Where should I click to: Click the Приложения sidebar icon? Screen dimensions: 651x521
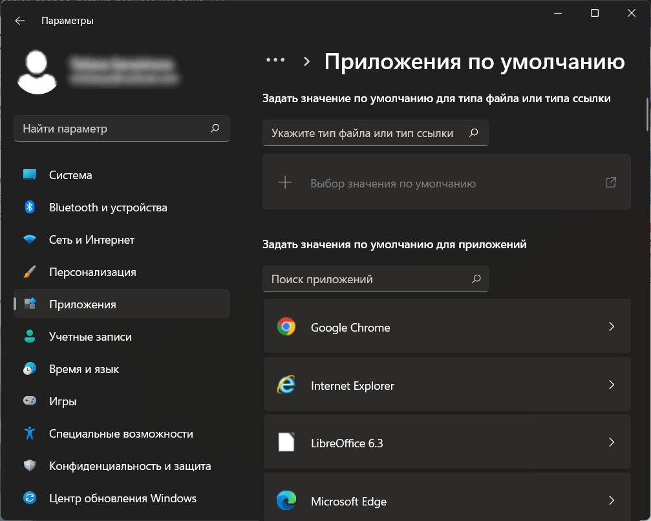pyautogui.click(x=30, y=304)
